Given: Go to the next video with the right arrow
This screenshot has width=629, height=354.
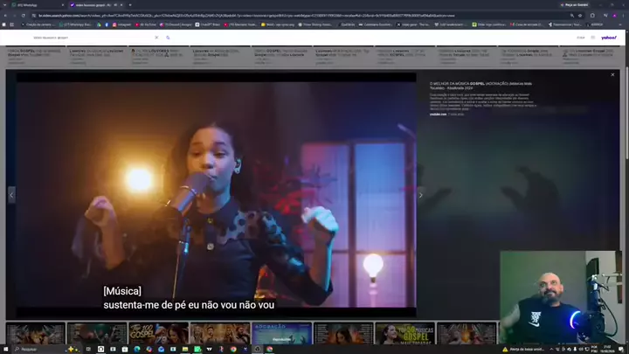Looking at the screenshot, I should [x=420, y=195].
